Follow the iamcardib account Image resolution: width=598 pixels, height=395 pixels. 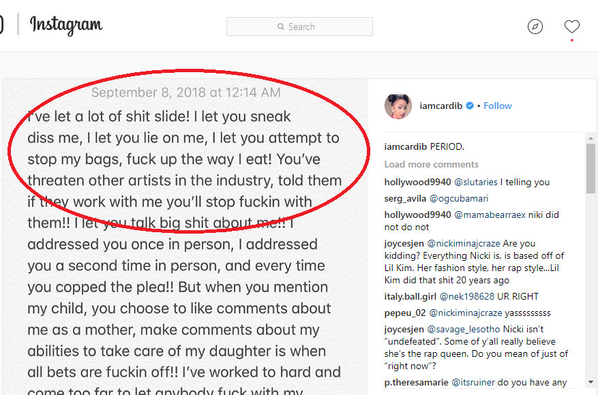tap(498, 106)
